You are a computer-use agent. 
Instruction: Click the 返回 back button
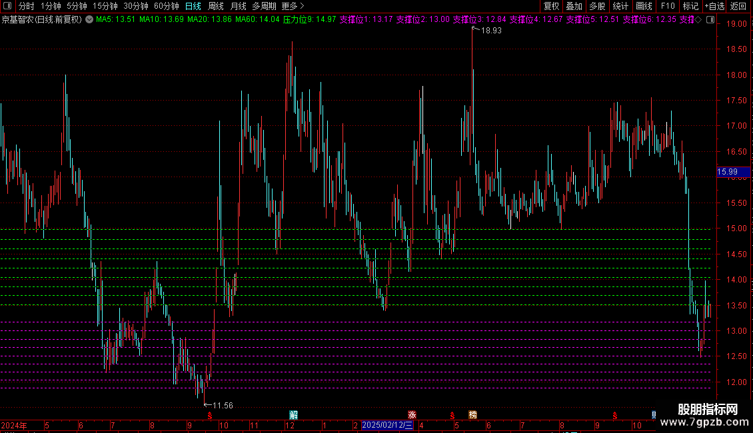[x=738, y=6]
